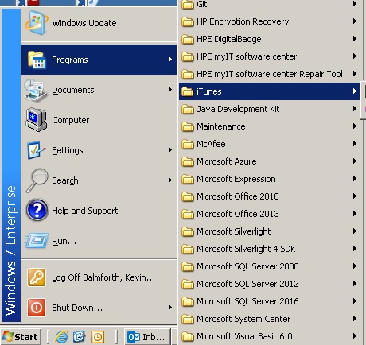Open HPE myIT software center Repair Tool

point(269,74)
